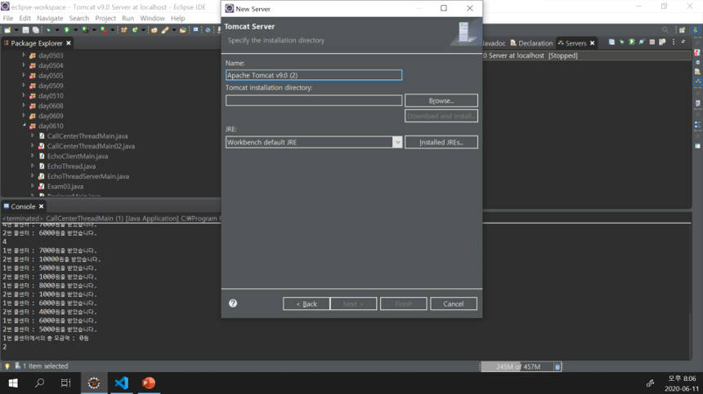Open Visual Studio Code from the taskbar
This screenshot has height=394, width=703.
tap(121, 383)
